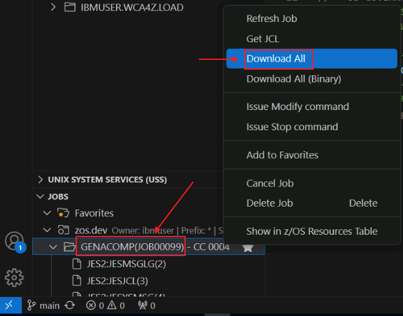Click the git branch icon beside main
Screen dimensions: 403x316
click(x=32, y=306)
